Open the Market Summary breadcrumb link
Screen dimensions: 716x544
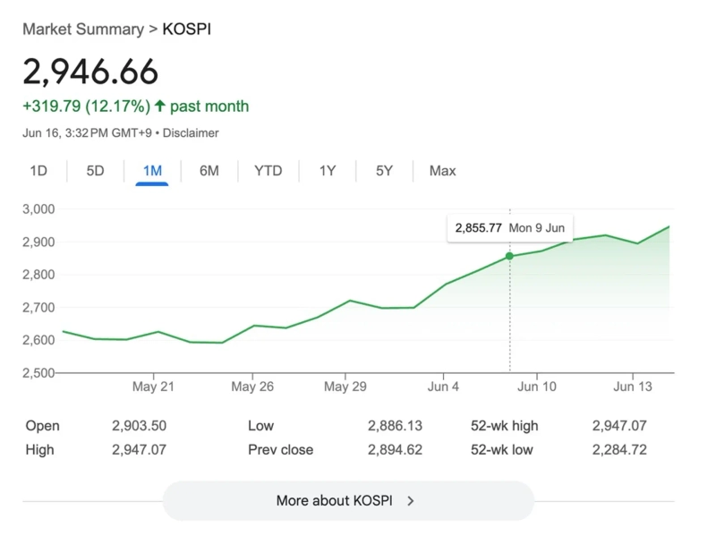click(x=82, y=29)
